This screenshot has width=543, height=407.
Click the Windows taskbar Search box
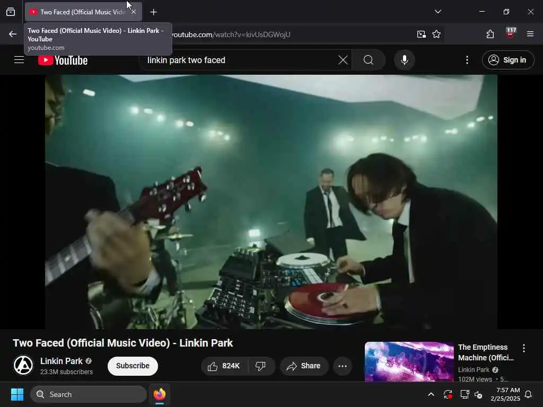point(89,394)
